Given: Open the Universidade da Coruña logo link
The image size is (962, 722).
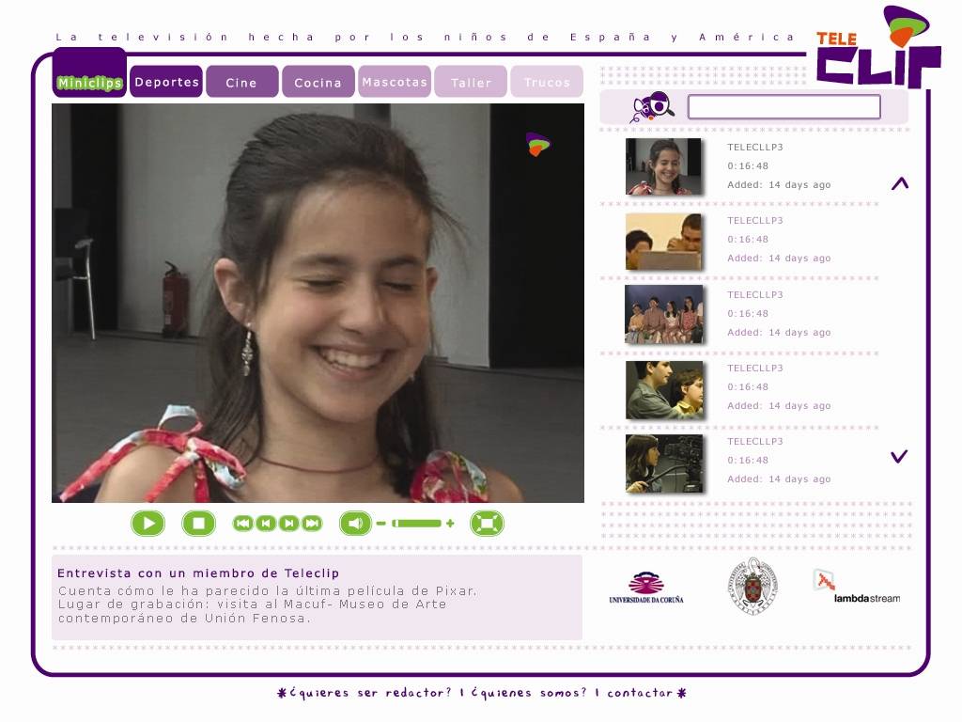Looking at the screenshot, I should [646, 588].
